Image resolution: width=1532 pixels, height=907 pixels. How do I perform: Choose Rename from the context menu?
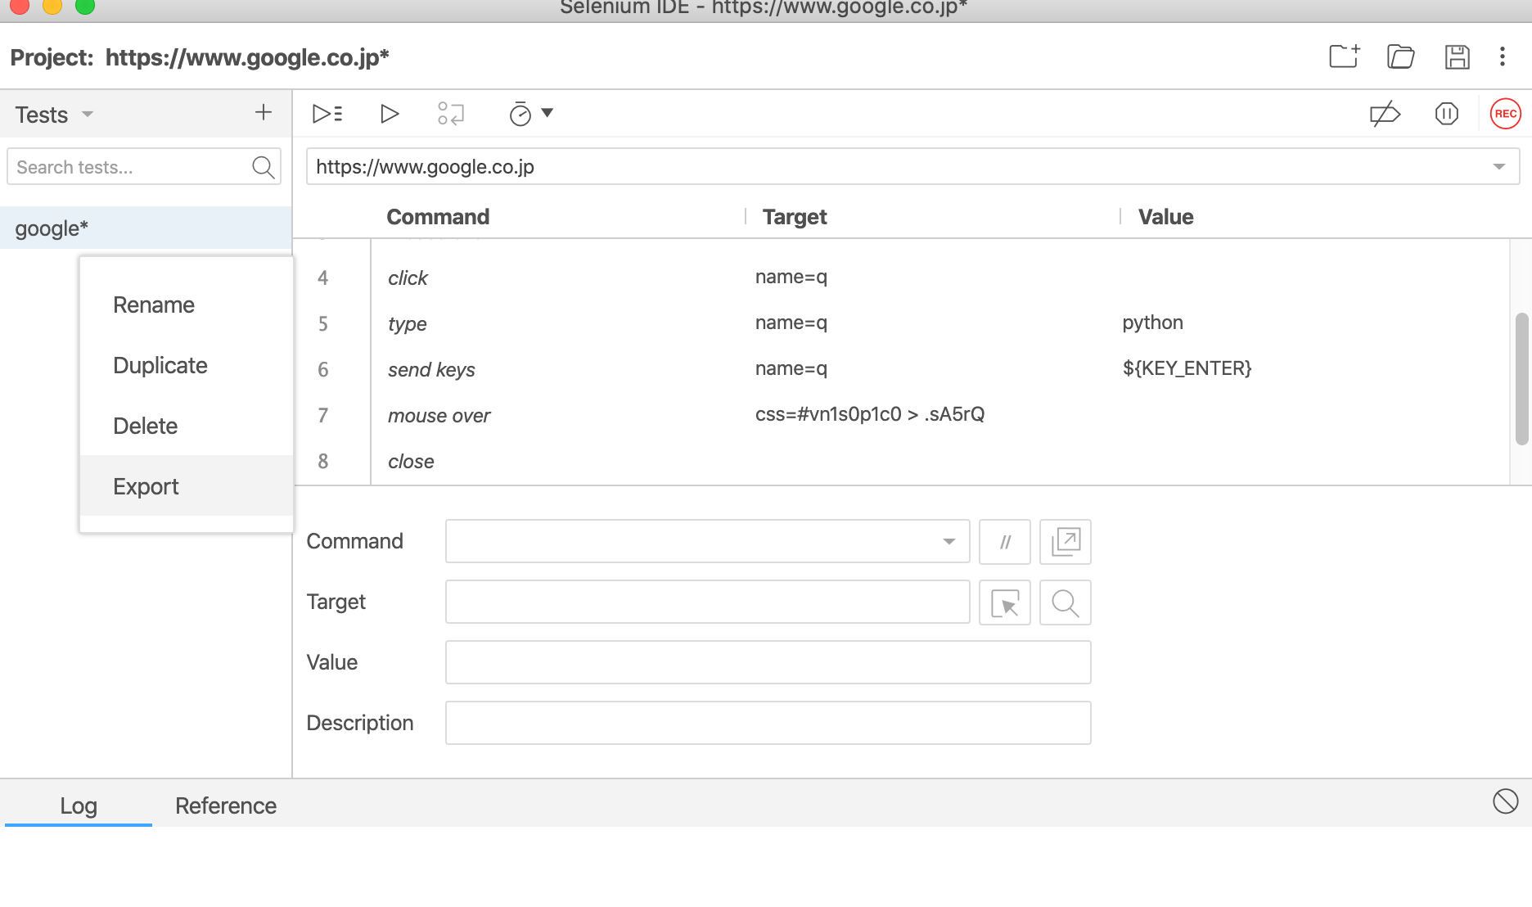tap(187, 305)
